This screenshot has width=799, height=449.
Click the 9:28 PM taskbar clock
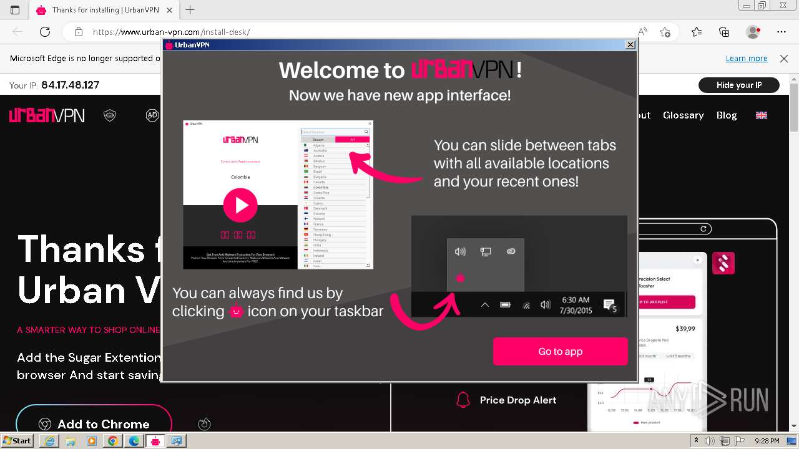point(767,441)
